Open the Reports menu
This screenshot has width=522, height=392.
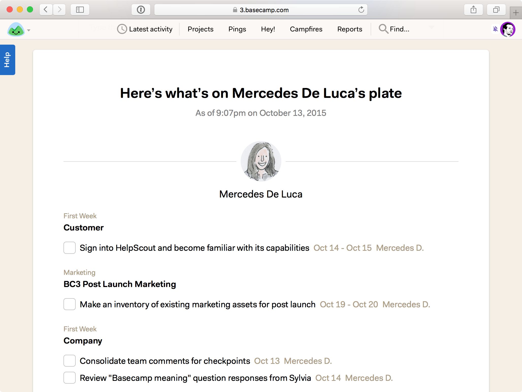pyautogui.click(x=350, y=29)
